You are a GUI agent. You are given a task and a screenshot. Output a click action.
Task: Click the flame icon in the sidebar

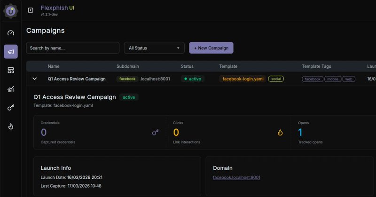pos(11,126)
